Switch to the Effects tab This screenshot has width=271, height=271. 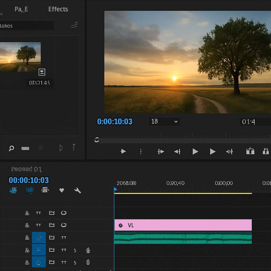[x=58, y=9]
